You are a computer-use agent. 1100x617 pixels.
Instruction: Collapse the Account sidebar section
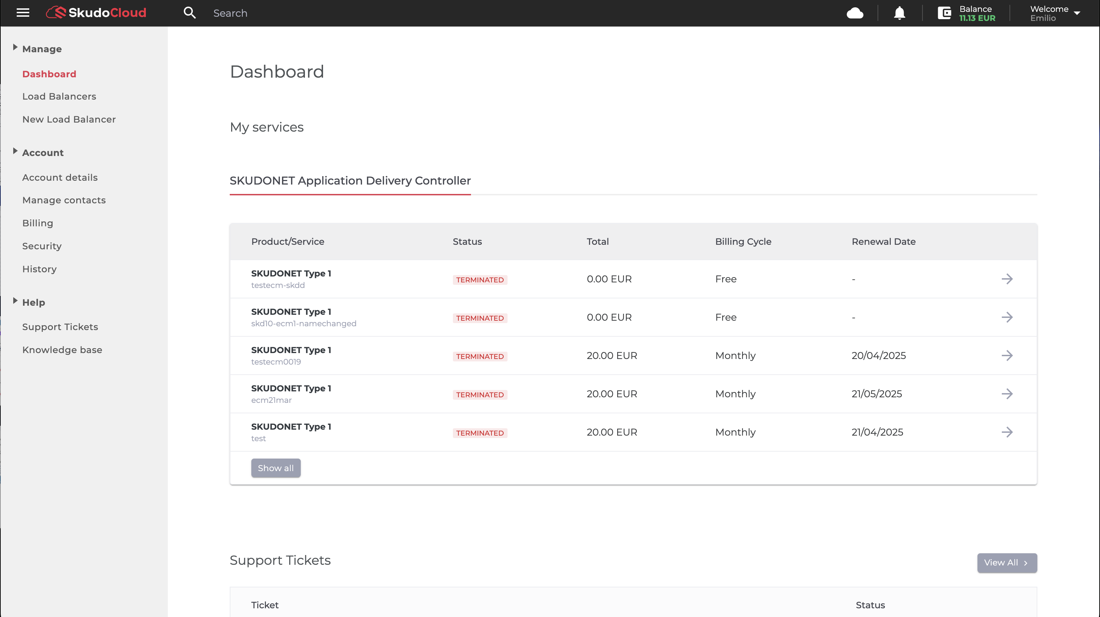click(x=15, y=151)
